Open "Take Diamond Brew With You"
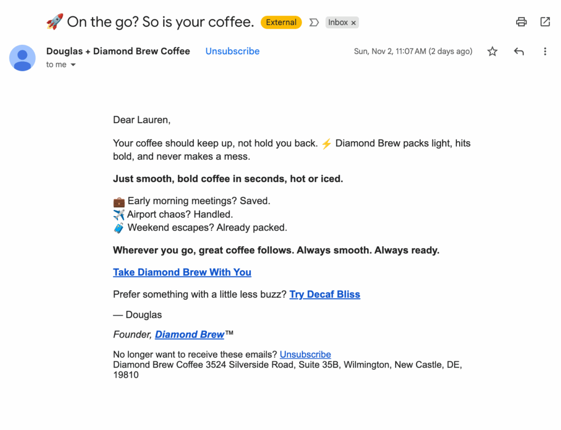 [x=182, y=272]
